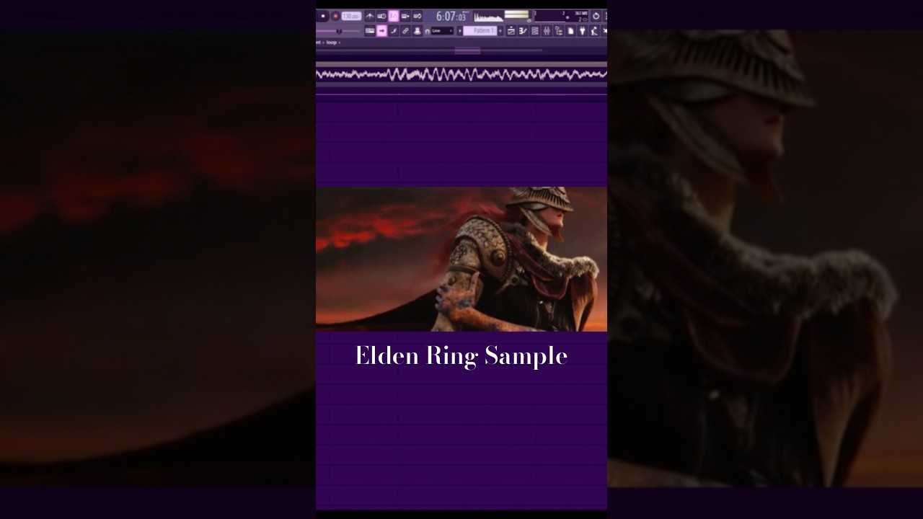Click the Elden Ring warrior image

click(461, 259)
